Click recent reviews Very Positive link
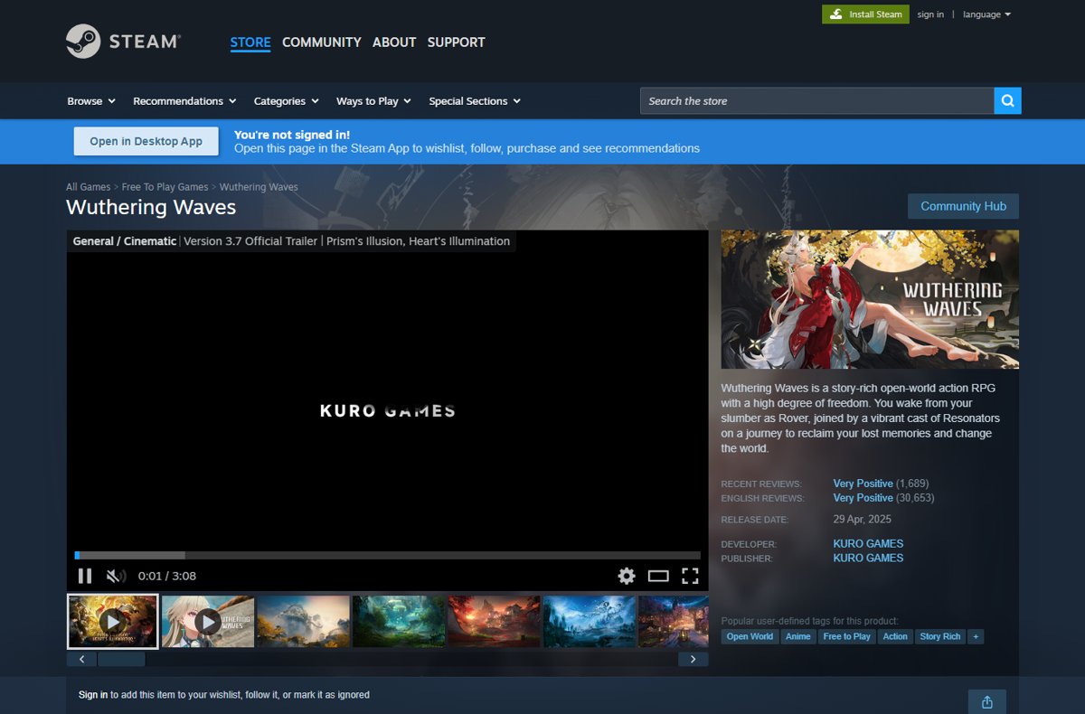This screenshot has width=1085, height=714. [863, 484]
